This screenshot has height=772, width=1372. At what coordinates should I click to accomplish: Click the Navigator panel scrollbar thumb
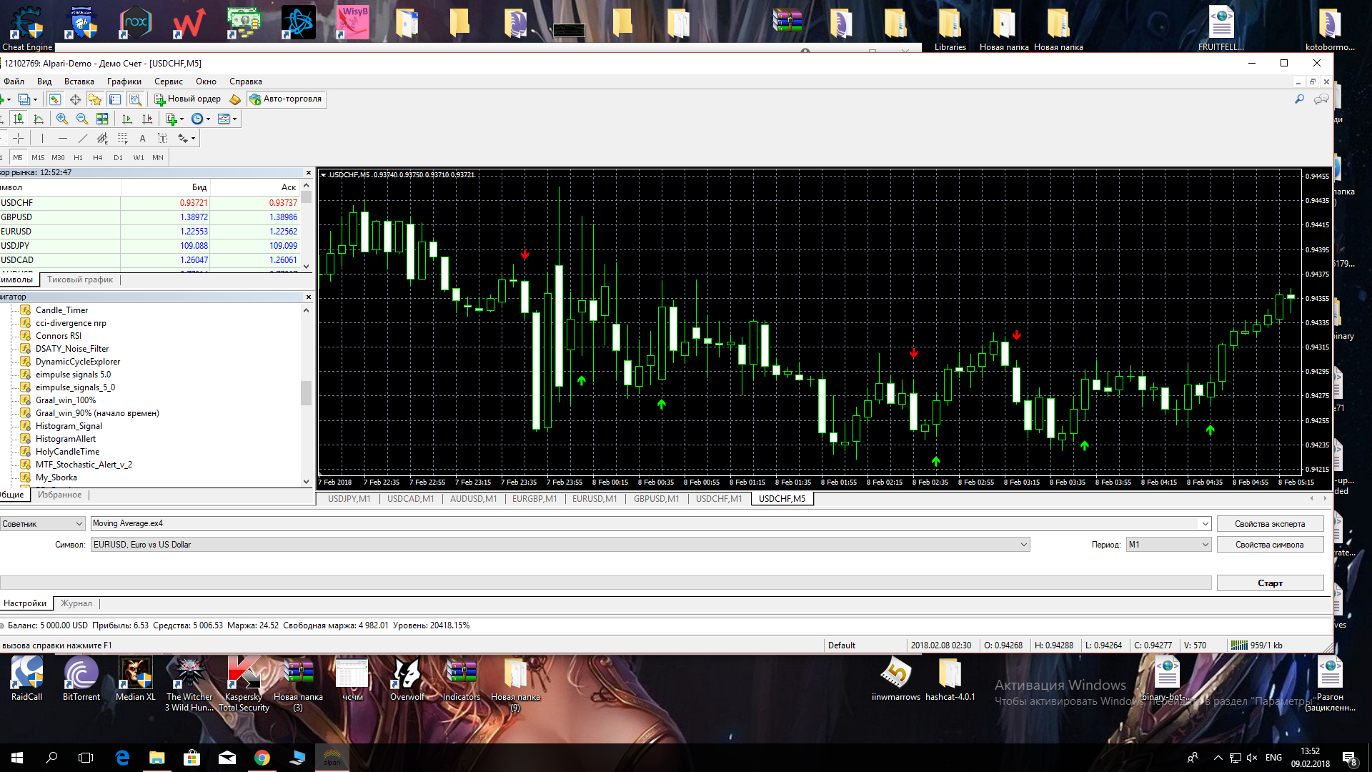[x=306, y=392]
